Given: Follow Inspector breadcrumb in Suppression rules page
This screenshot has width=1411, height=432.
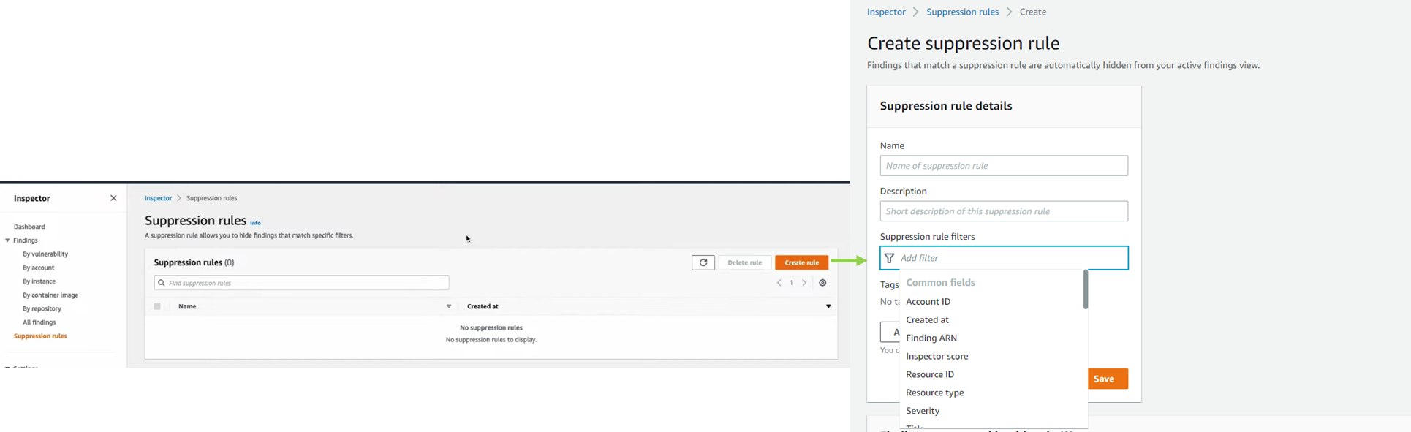Looking at the screenshot, I should click(158, 198).
